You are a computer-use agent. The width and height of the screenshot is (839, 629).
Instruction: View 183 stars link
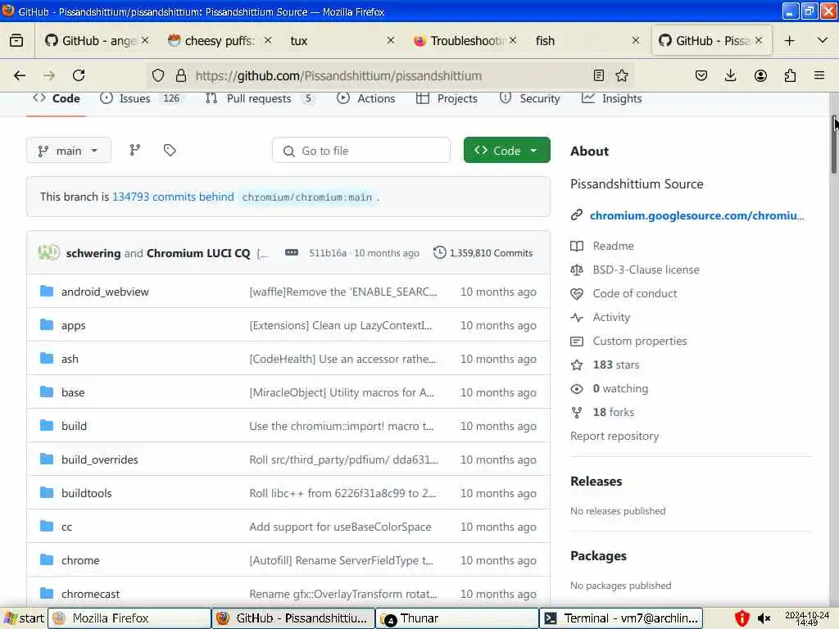pos(616,364)
